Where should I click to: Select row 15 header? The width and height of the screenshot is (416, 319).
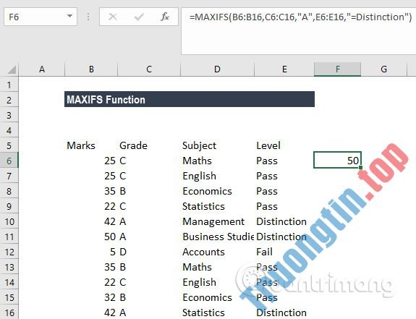tap(9, 297)
